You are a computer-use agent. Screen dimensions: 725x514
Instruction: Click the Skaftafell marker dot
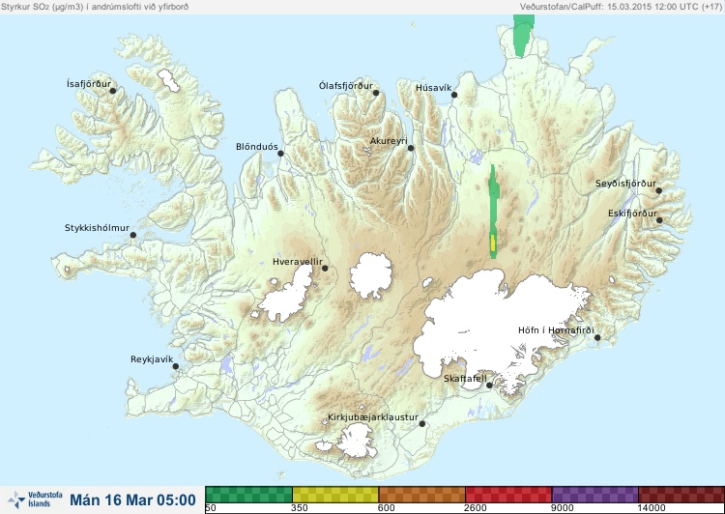coord(489,385)
